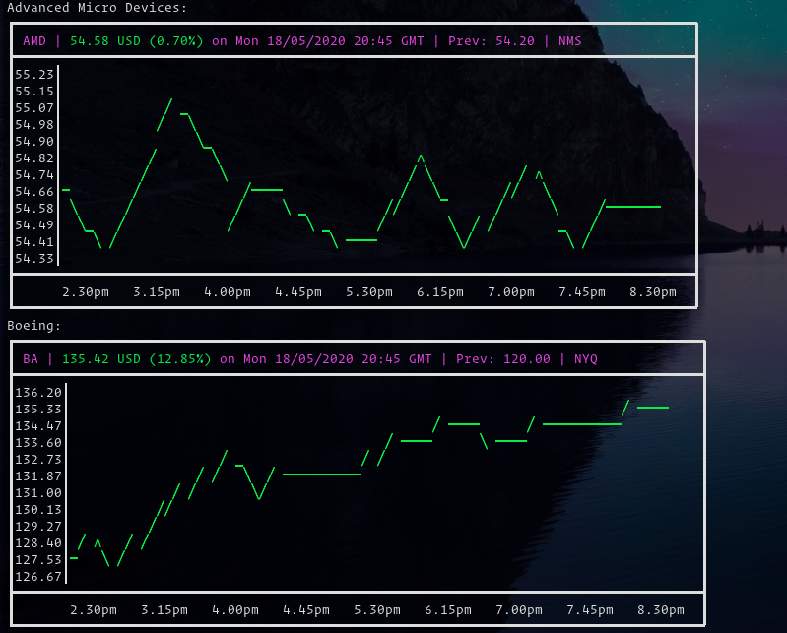Click 4.00pm on Boeing time axis
The image size is (787, 633).
235,610
